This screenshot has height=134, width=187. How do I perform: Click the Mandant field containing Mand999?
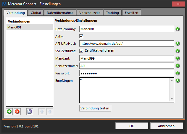[x=127, y=58]
